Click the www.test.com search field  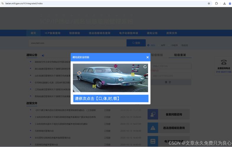[x=78, y=43]
